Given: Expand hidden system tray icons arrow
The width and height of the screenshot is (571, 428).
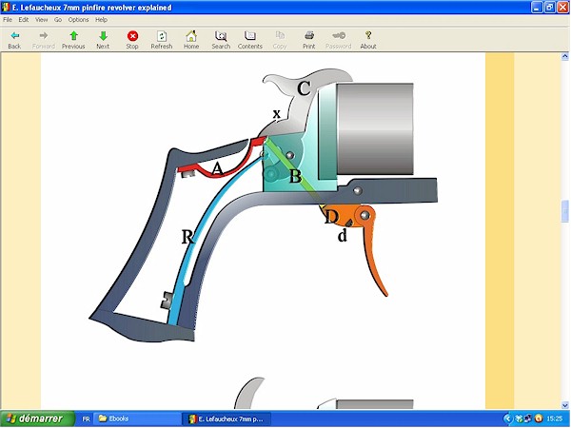Looking at the screenshot, I should (508, 418).
